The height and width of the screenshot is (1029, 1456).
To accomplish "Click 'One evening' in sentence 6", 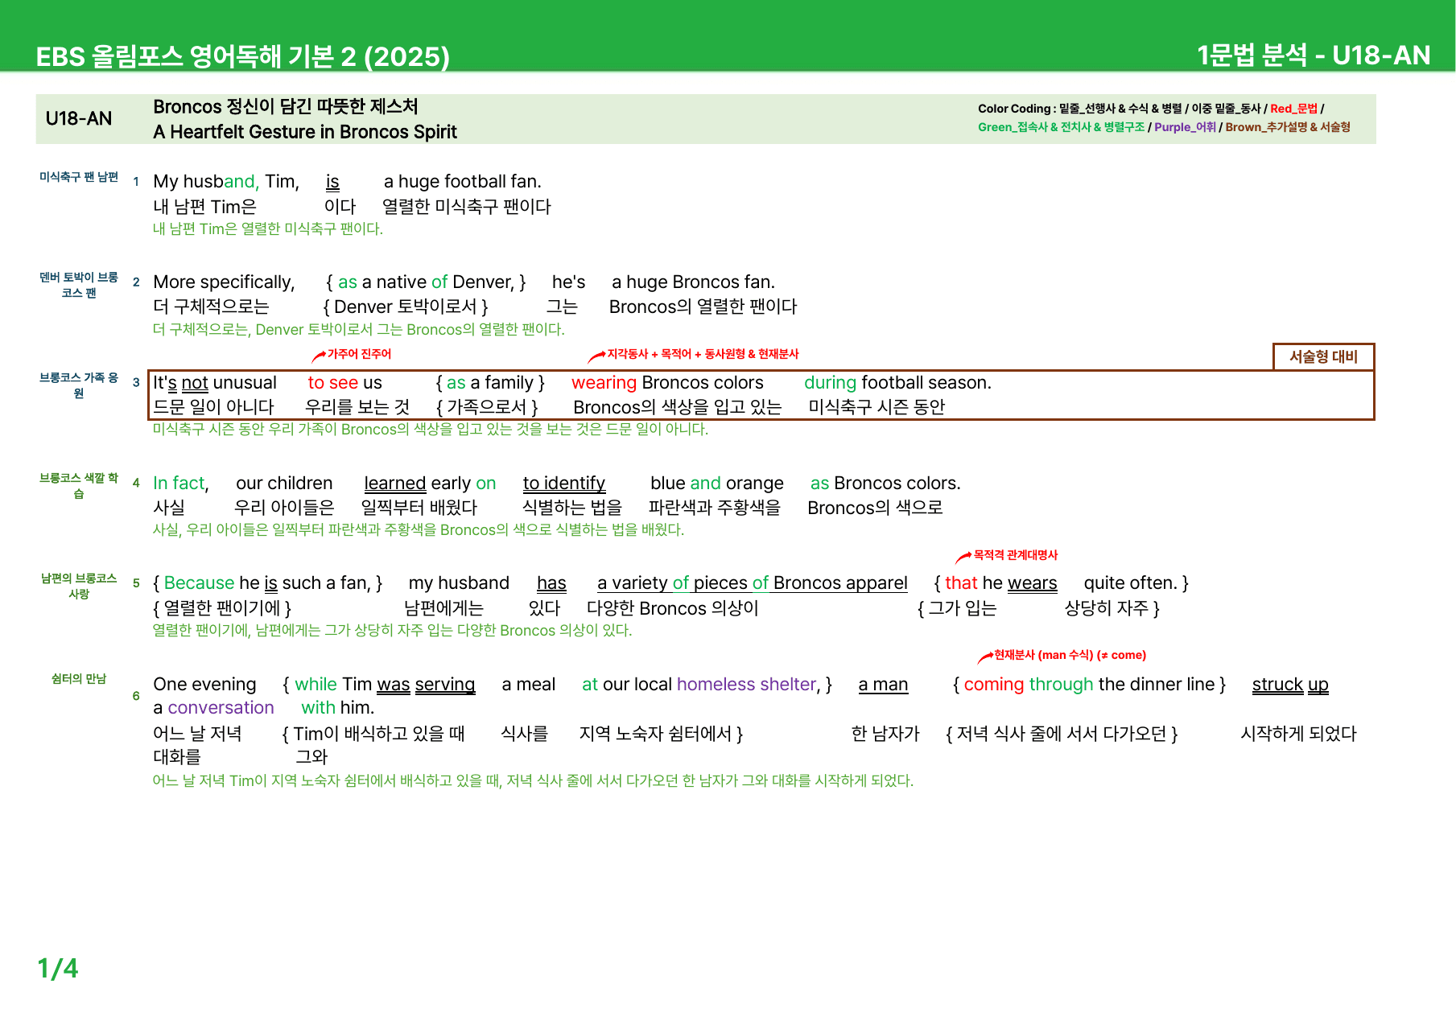I will 204,685.
